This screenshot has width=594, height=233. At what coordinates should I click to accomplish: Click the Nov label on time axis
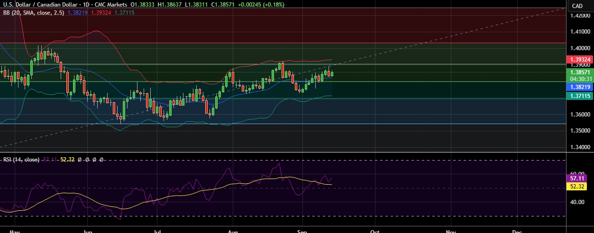click(451, 232)
